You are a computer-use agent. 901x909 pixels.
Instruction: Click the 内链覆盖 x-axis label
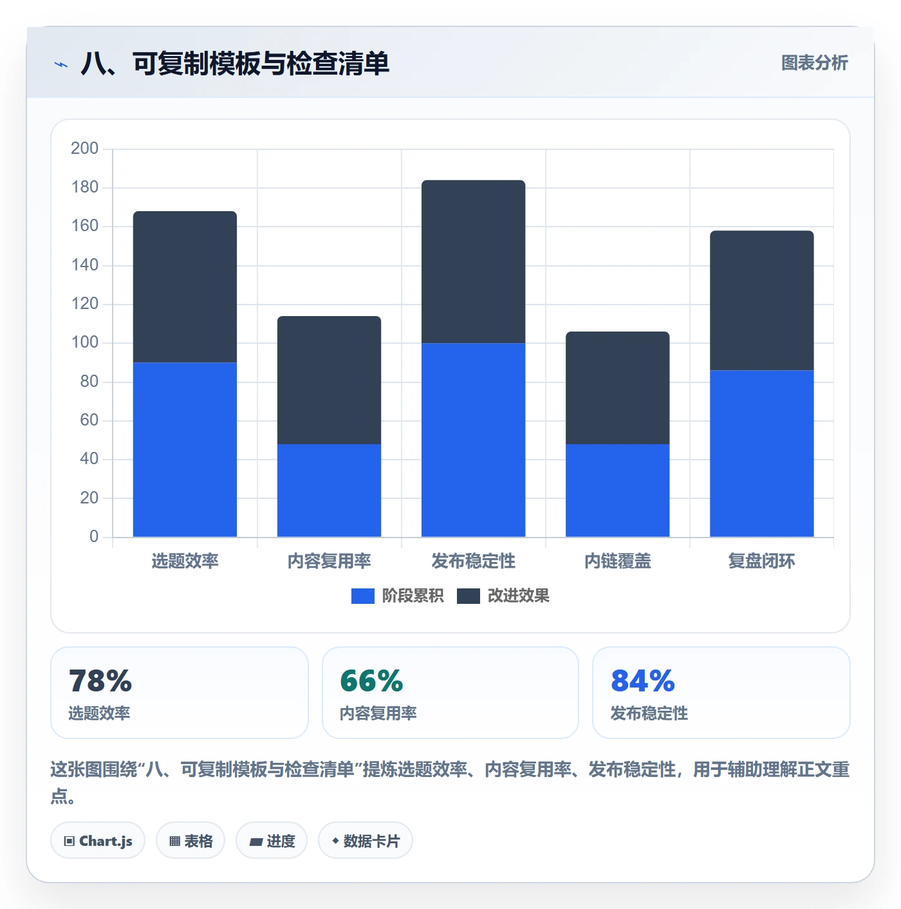coord(617,561)
